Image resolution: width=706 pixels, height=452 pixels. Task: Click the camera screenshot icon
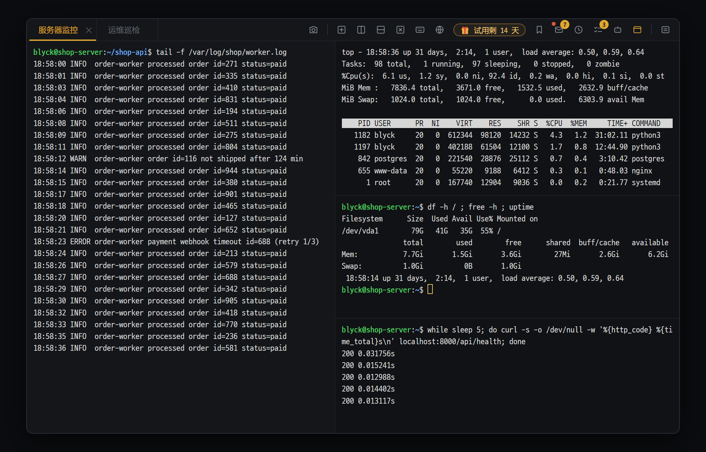tap(313, 30)
